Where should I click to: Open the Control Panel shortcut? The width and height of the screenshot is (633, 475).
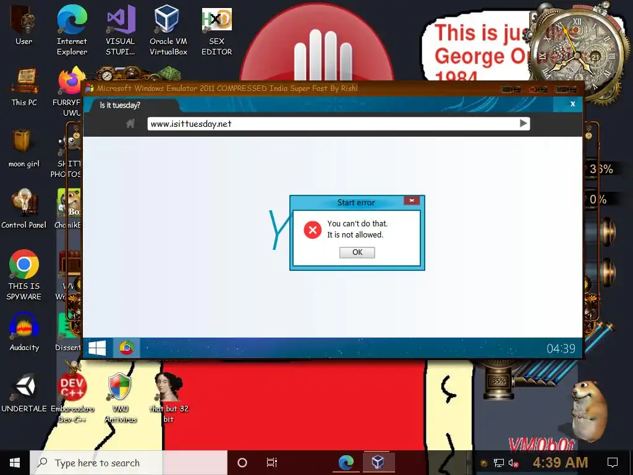[24, 209]
